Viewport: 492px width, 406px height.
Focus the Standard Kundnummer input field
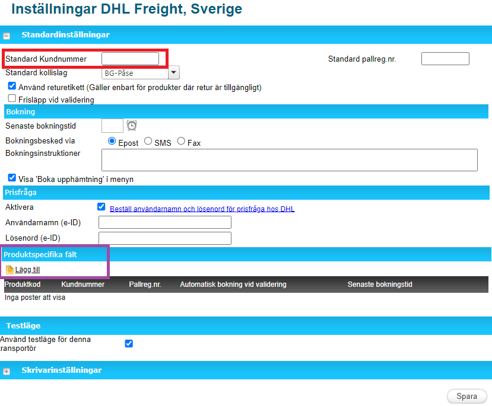tap(130, 59)
